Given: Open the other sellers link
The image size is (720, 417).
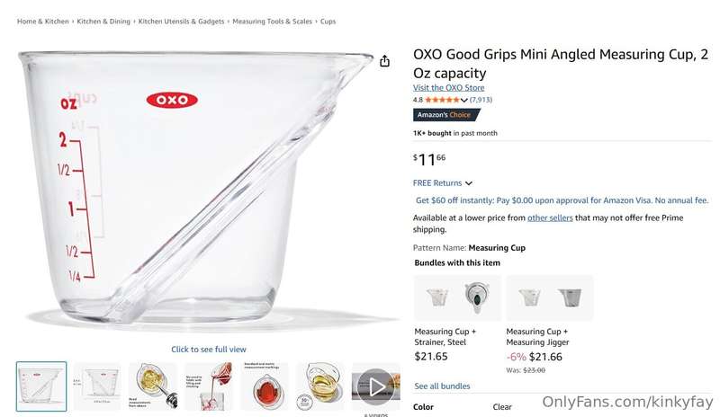Looking at the screenshot, I should 550,217.
